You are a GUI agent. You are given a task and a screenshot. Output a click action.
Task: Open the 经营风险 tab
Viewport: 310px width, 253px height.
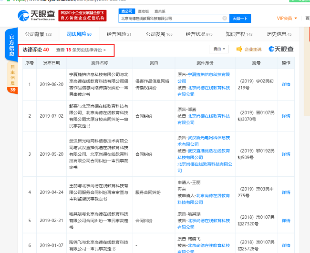[119, 34]
